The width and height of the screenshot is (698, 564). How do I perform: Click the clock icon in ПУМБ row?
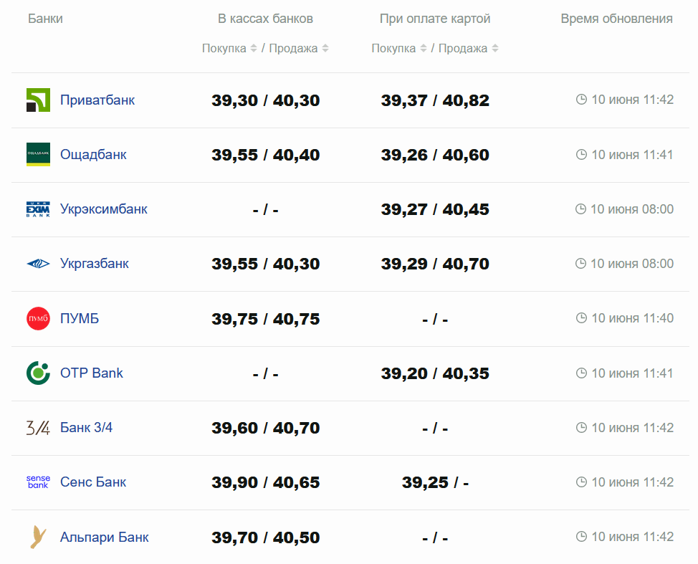581,318
